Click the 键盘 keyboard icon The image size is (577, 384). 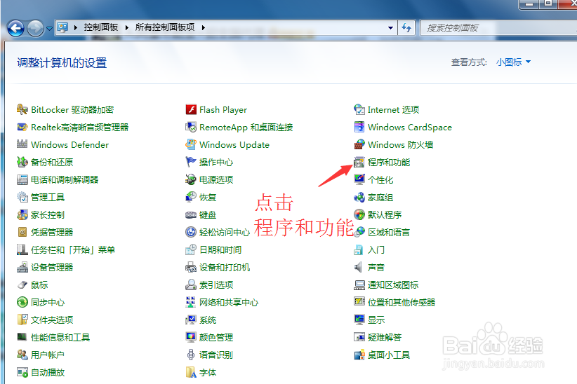point(191,214)
